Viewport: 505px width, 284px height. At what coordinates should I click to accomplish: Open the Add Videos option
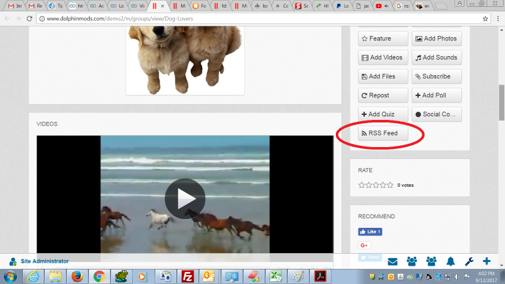[x=383, y=57]
